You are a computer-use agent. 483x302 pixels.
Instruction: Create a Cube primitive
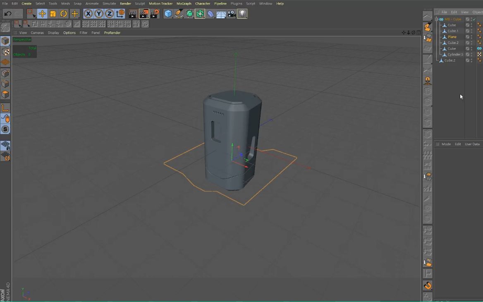168,14
